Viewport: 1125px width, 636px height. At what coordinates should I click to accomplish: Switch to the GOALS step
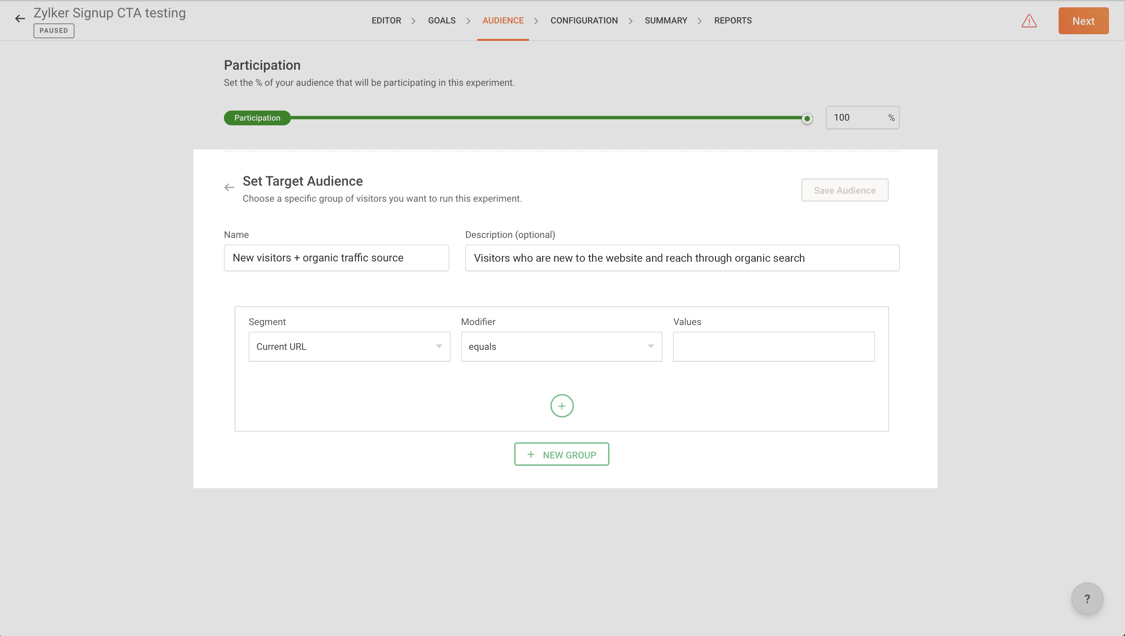coord(441,20)
